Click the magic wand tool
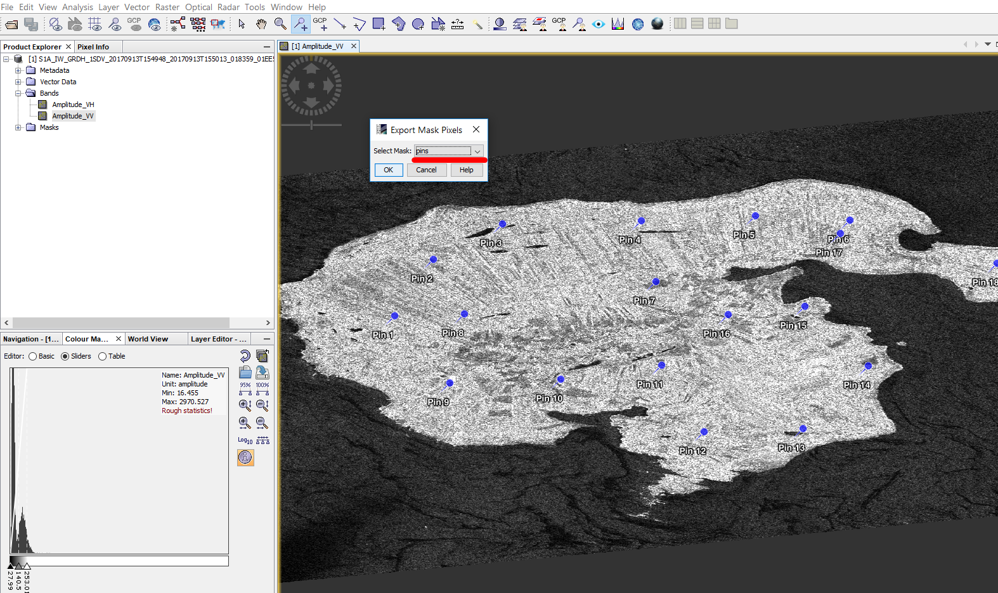This screenshot has width=998, height=593. click(477, 25)
